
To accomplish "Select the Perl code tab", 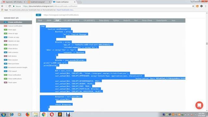I will (x=136, y=20).
